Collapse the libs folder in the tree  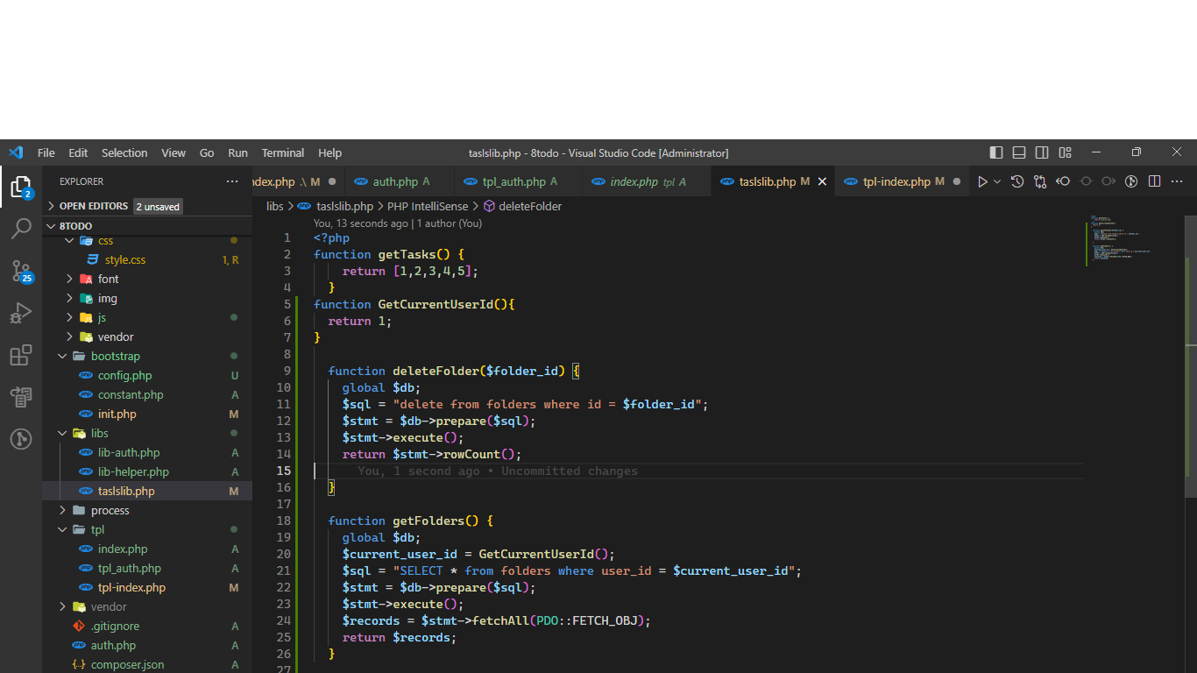(x=62, y=433)
